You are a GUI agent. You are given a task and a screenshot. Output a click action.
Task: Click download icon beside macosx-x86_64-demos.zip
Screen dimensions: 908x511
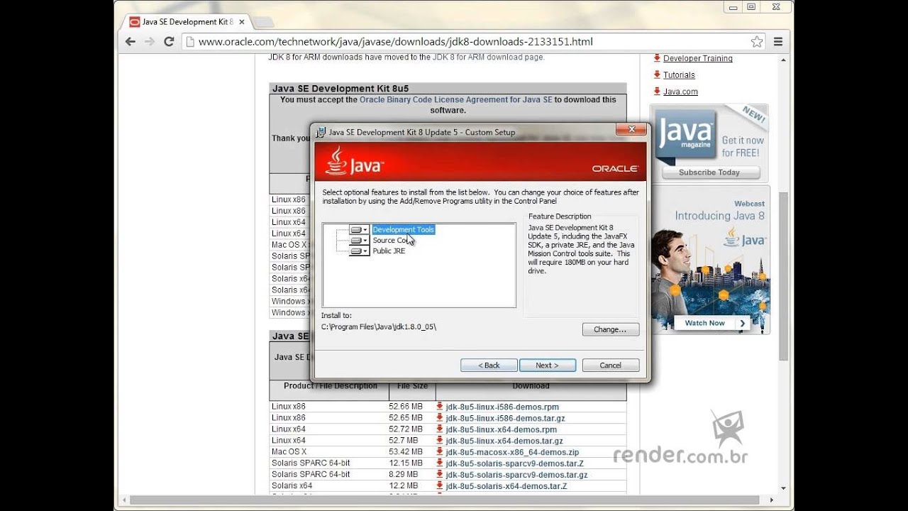tap(440, 452)
